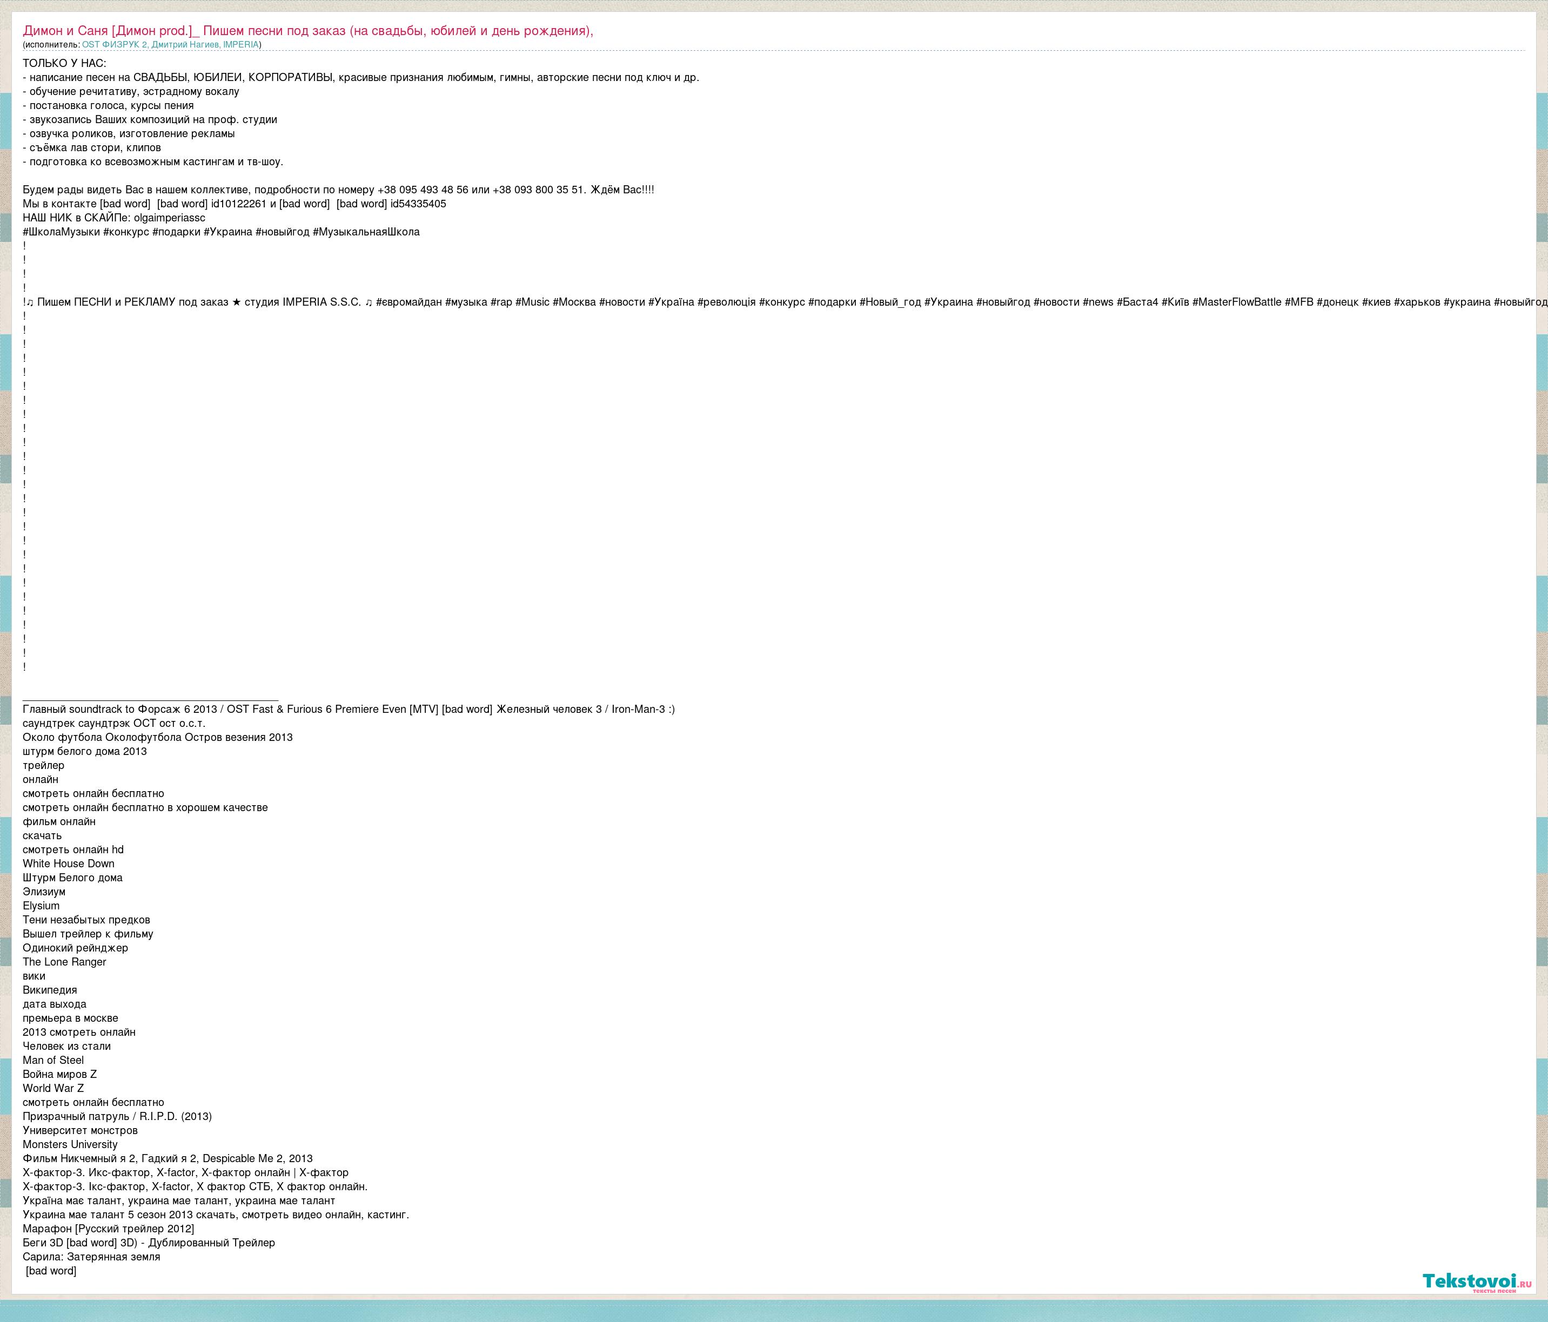This screenshot has width=1548, height=1322.
Task: Click the line 'ТОЛЬКО У НАС:'
Action: click(64, 64)
